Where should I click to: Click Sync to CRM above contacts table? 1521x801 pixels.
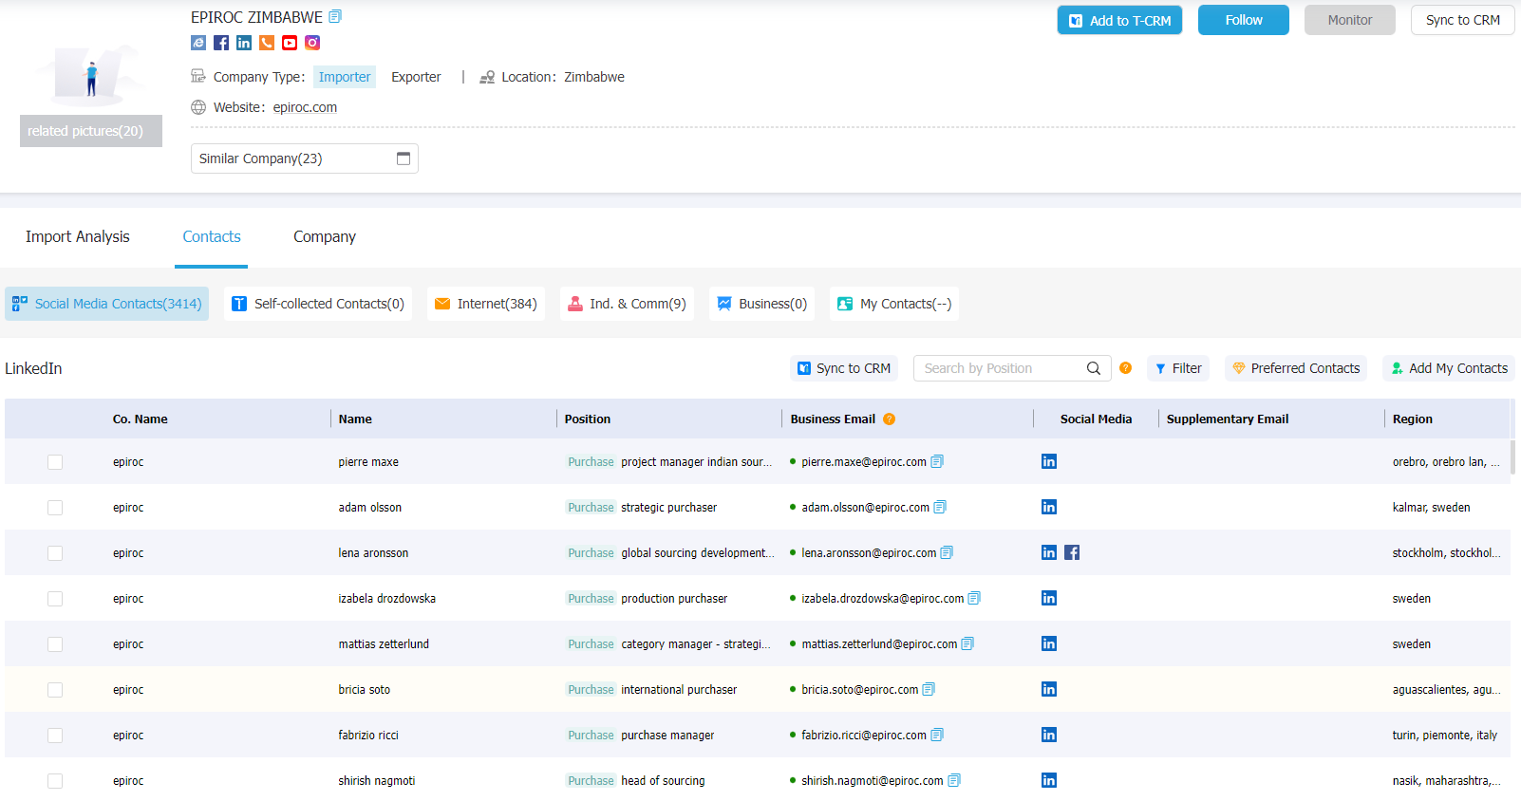click(844, 368)
